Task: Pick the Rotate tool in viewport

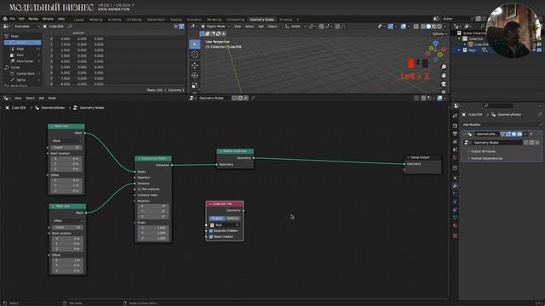Action: 195,76
